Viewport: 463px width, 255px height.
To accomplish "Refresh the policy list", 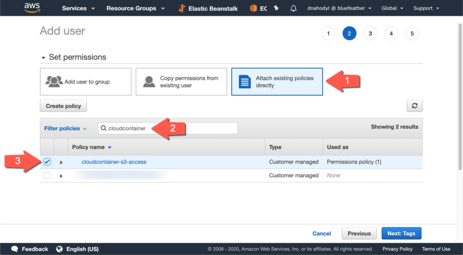I will 414,106.
